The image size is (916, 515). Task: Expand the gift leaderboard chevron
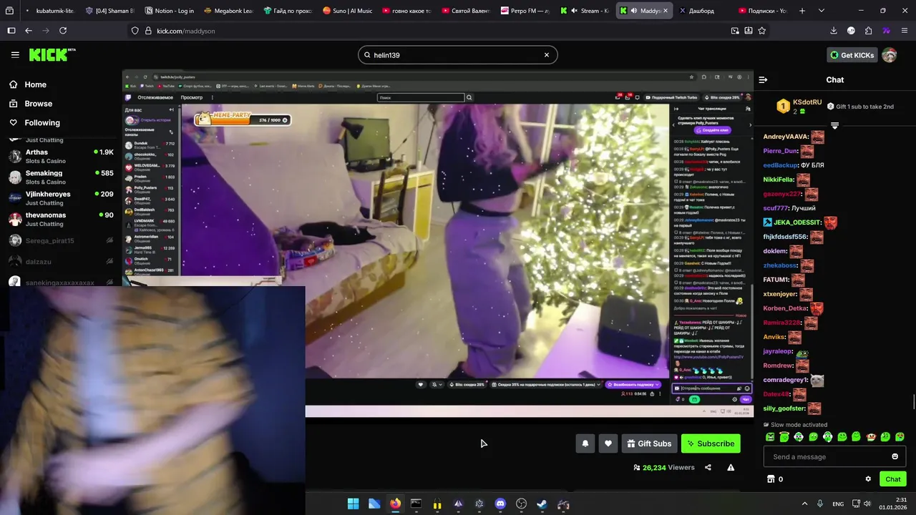(x=834, y=125)
